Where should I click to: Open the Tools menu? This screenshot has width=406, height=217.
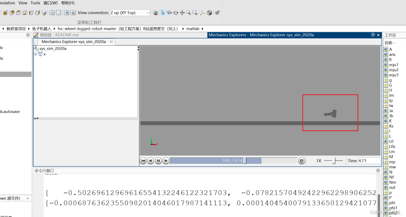(35, 3)
